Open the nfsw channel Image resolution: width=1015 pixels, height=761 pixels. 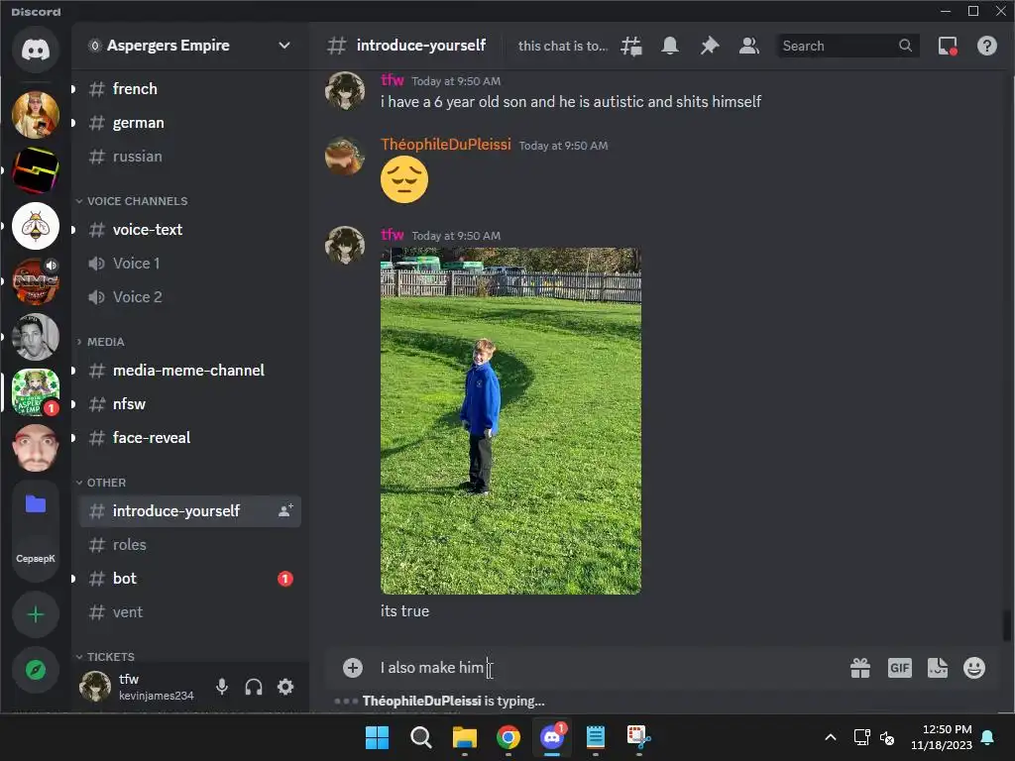click(188, 404)
